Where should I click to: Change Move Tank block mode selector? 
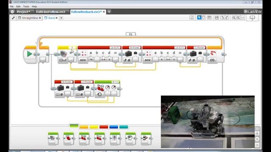pyautogui.click(x=100, y=95)
